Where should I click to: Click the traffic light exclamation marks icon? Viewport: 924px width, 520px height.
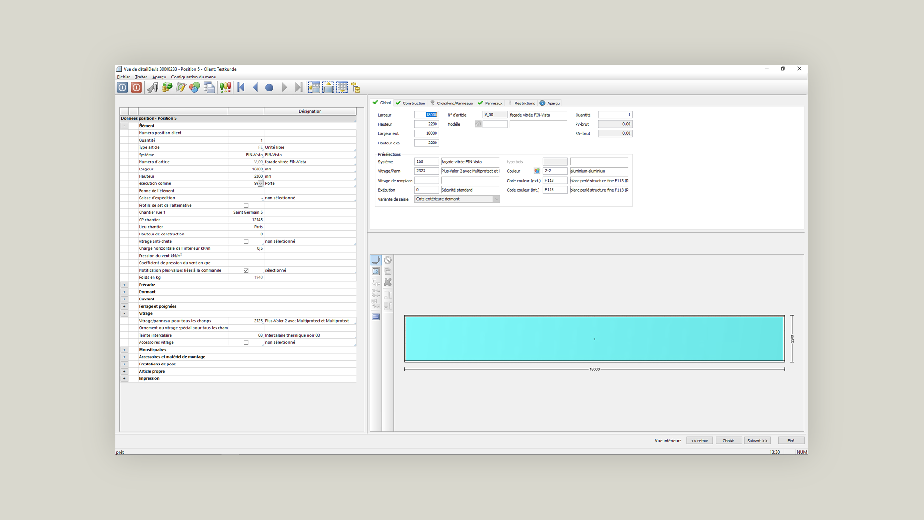pos(225,88)
